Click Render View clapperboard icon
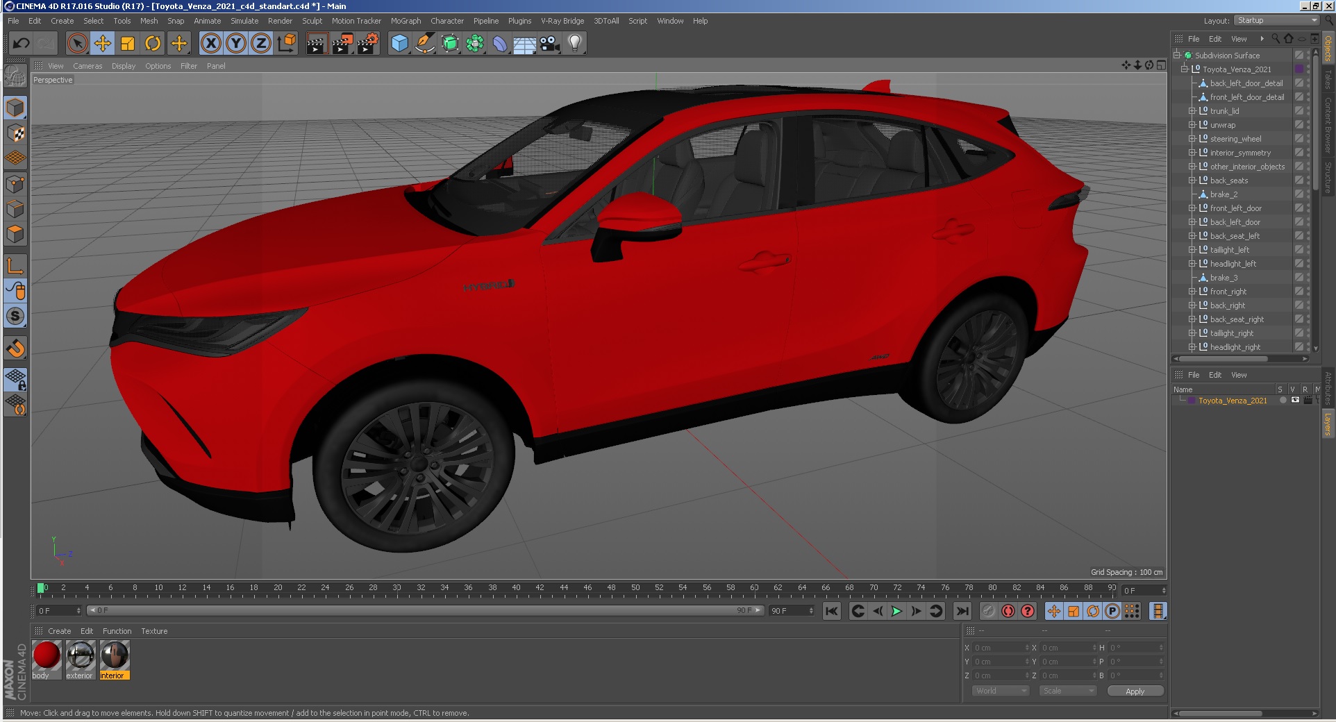Image resolution: width=1336 pixels, height=722 pixels. (317, 43)
